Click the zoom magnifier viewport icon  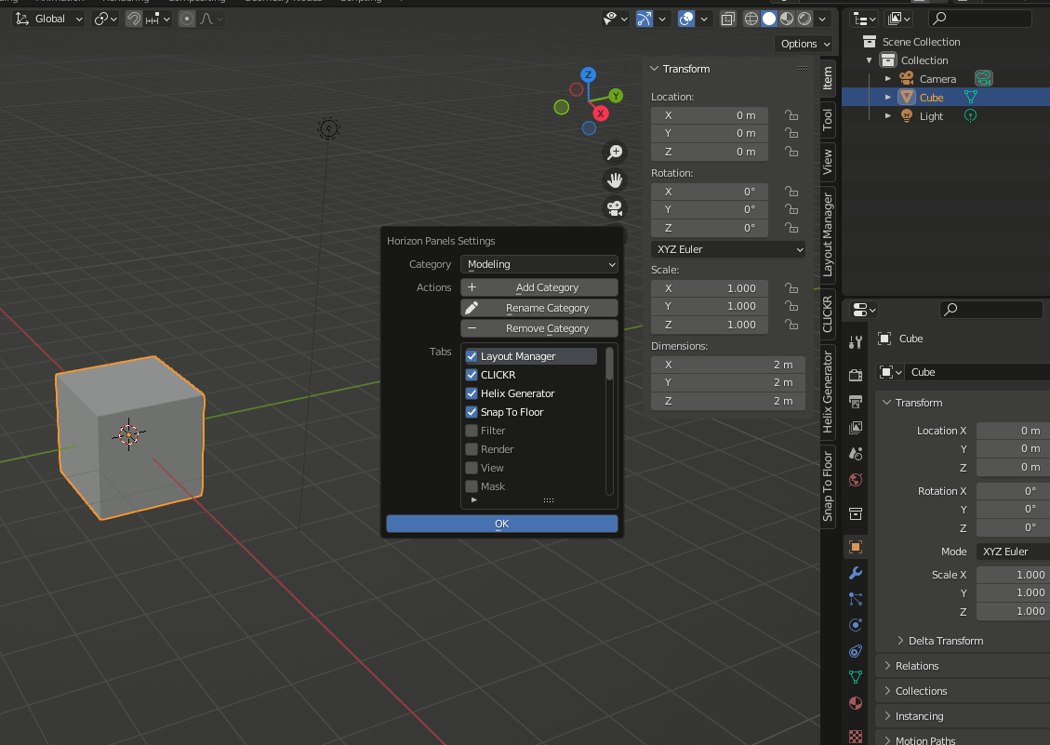click(614, 152)
